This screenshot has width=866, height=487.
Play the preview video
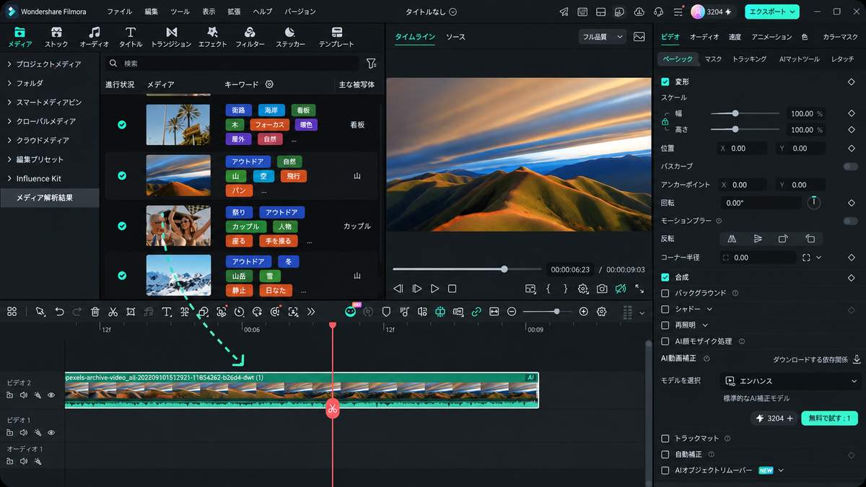click(434, 289)
